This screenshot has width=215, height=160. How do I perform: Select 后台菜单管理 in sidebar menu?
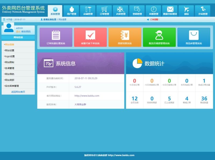[x=18, y=86]
